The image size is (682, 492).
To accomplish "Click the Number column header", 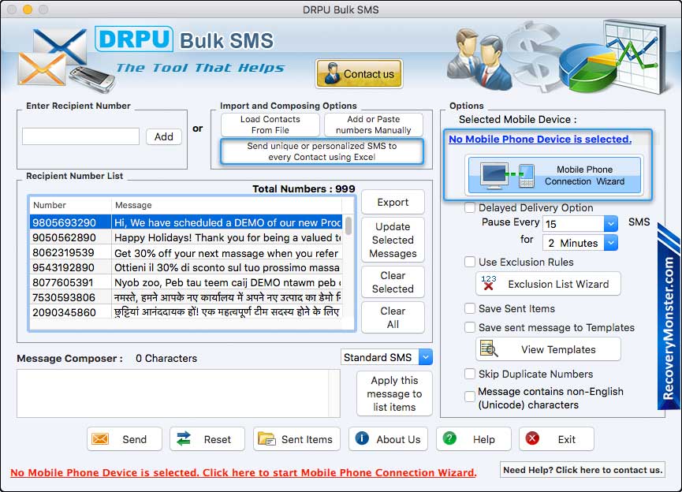I will coord(70,205).
